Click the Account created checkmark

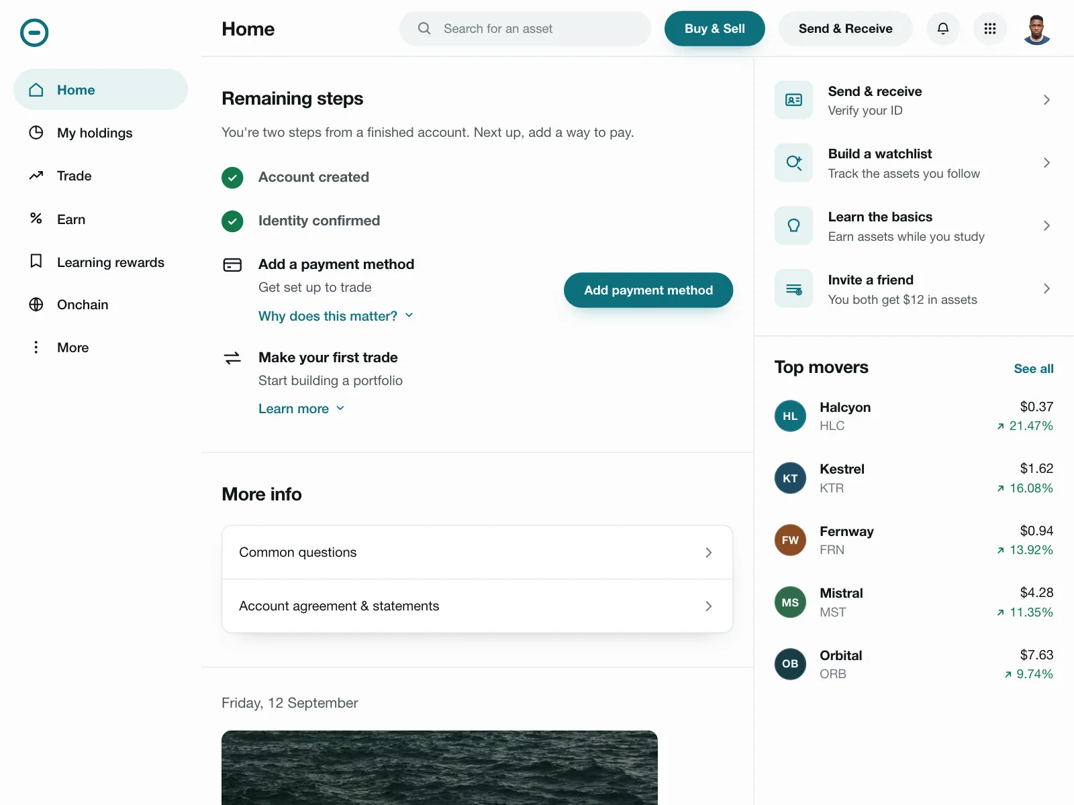click(232, 178)
